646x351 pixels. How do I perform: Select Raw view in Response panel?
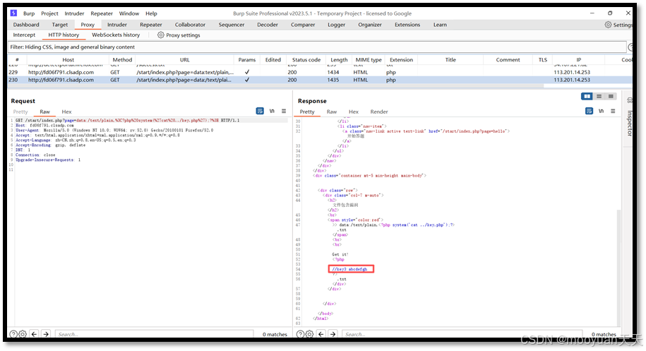332,112
